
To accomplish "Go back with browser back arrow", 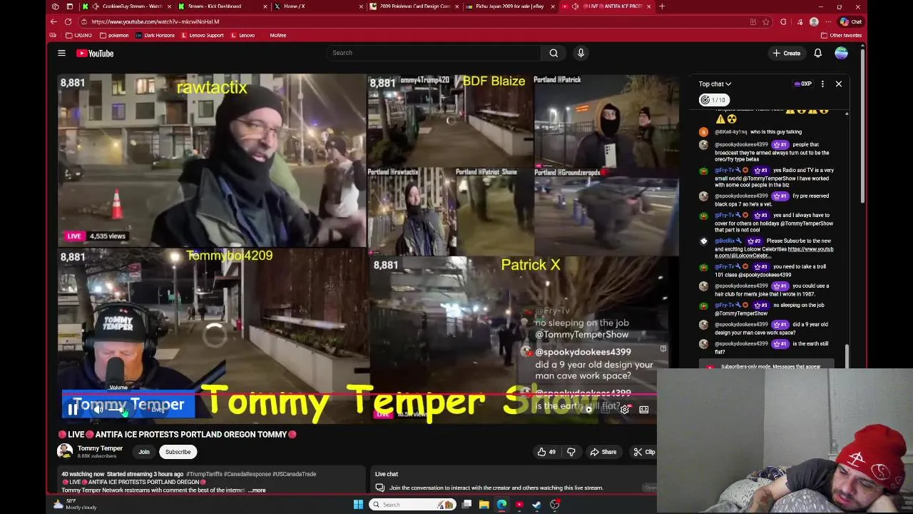I will pos(53,21).
